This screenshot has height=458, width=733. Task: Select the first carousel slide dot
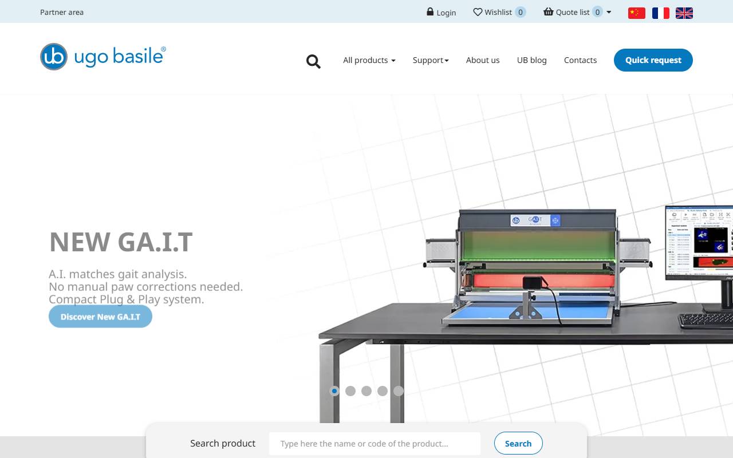334,391
